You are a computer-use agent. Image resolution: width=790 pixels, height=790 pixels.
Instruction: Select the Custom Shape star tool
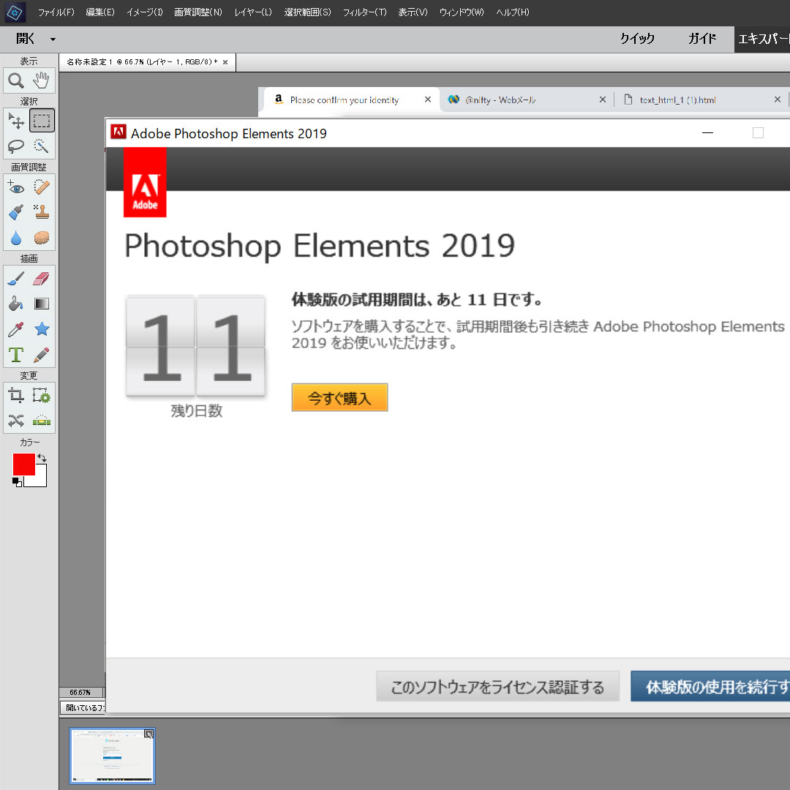tap(41, 329)
